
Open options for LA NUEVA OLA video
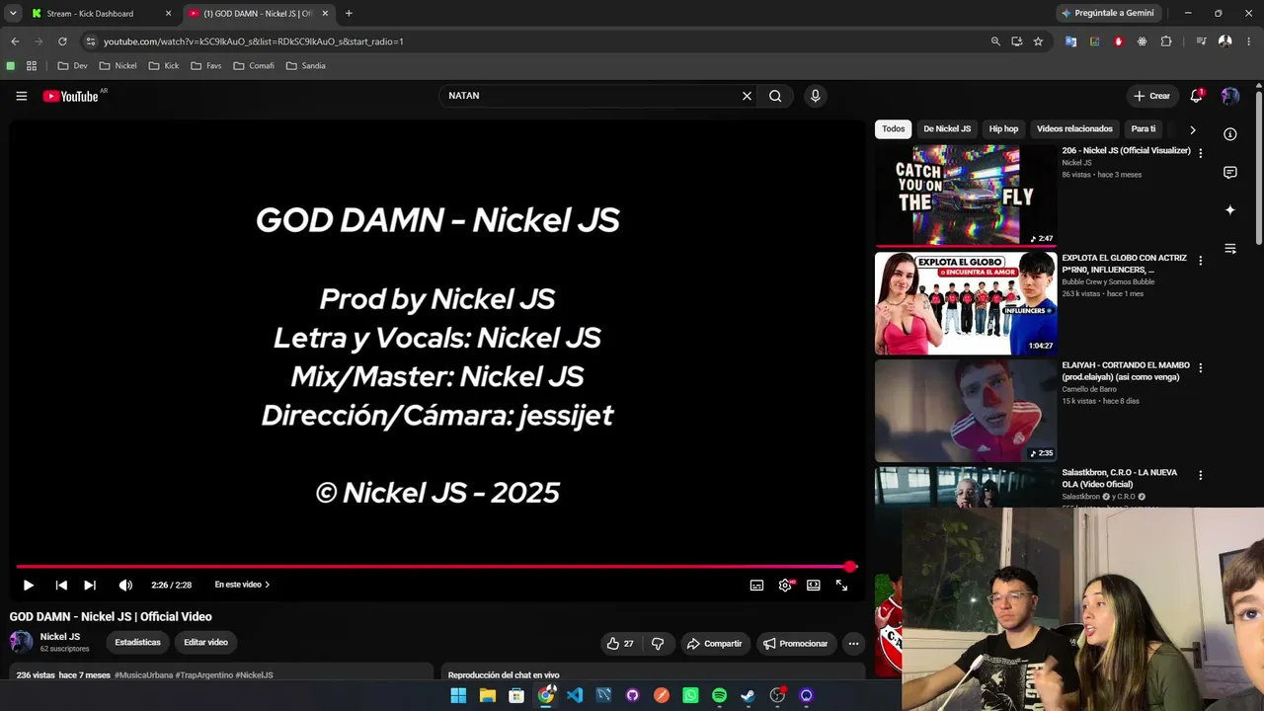[x=1200, y=475]
